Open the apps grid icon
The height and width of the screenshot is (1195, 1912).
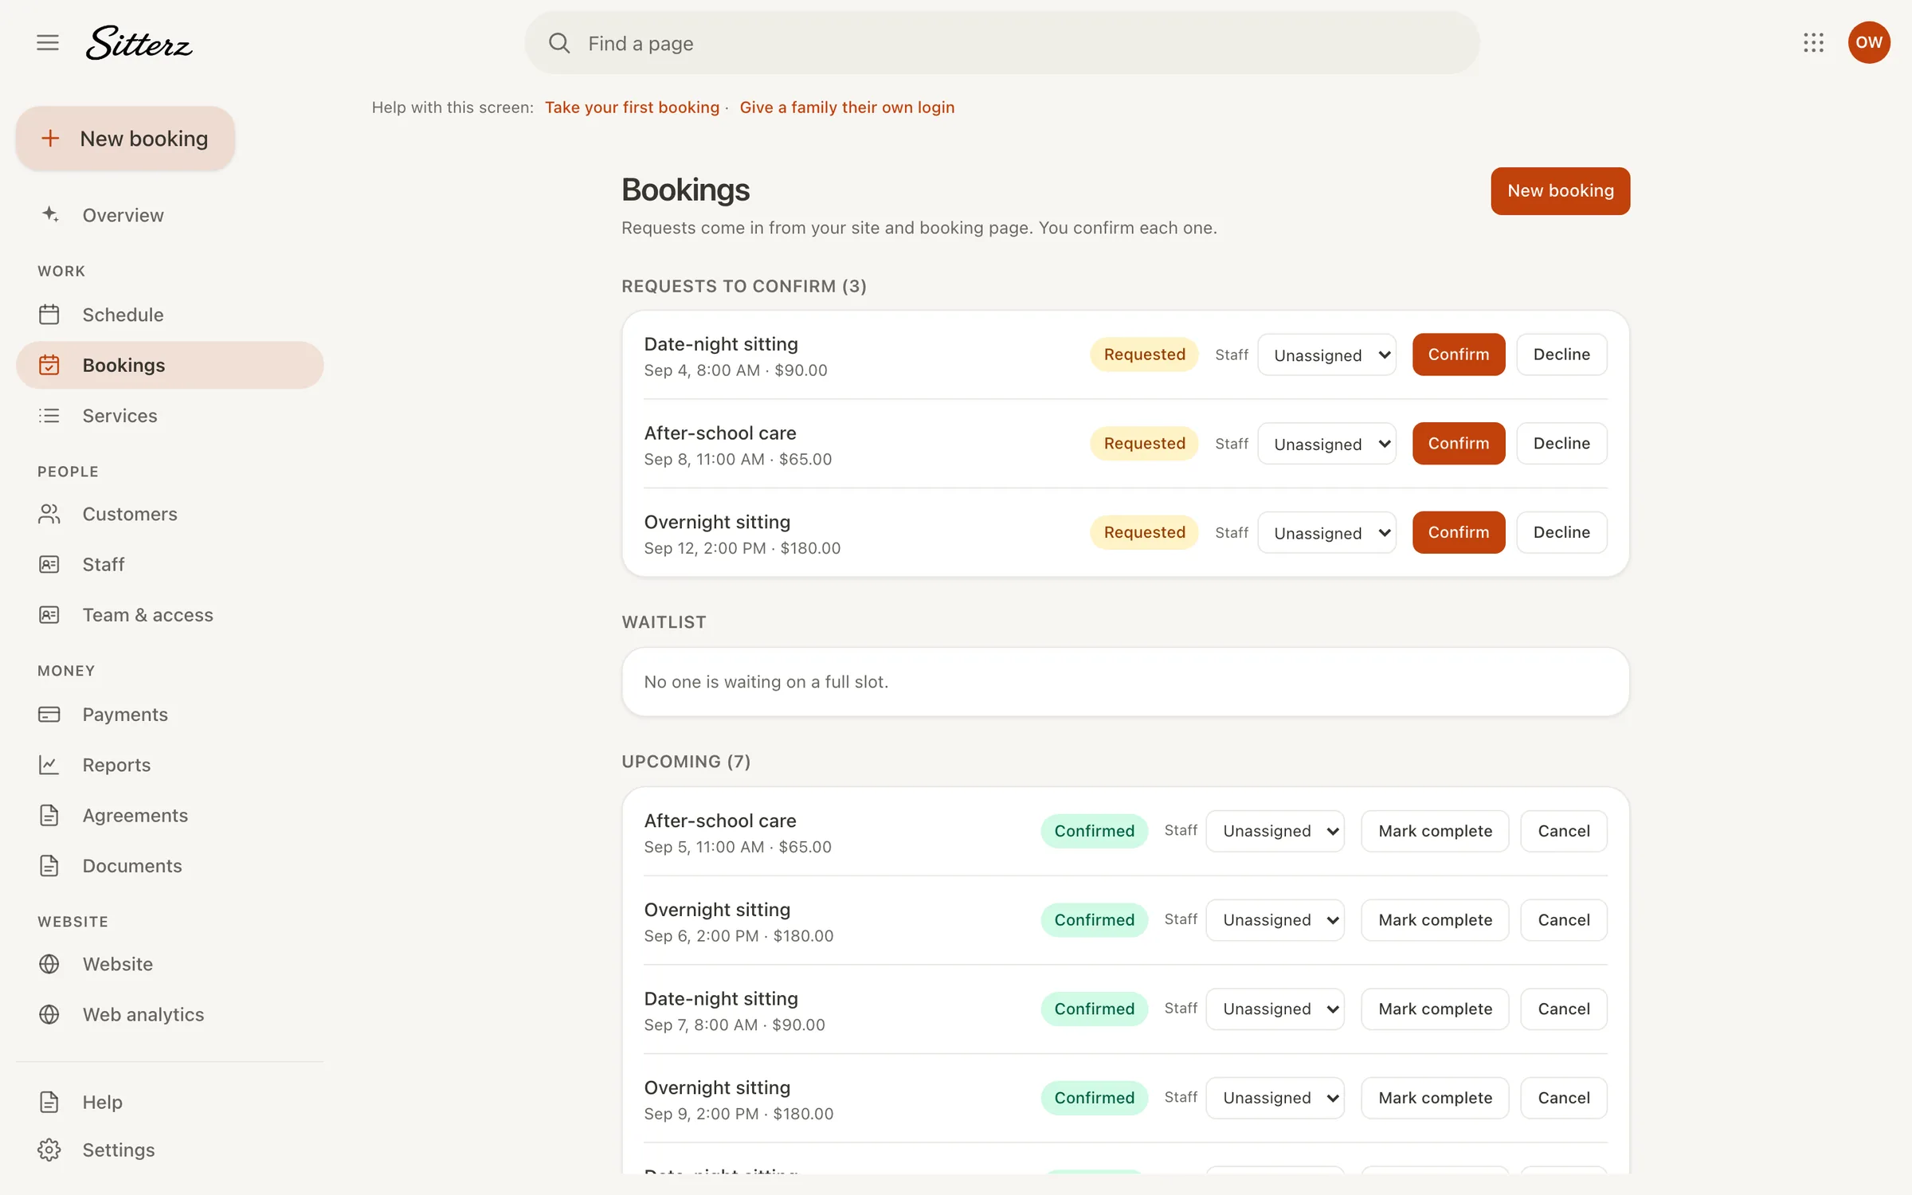(x=1813, y=43)
